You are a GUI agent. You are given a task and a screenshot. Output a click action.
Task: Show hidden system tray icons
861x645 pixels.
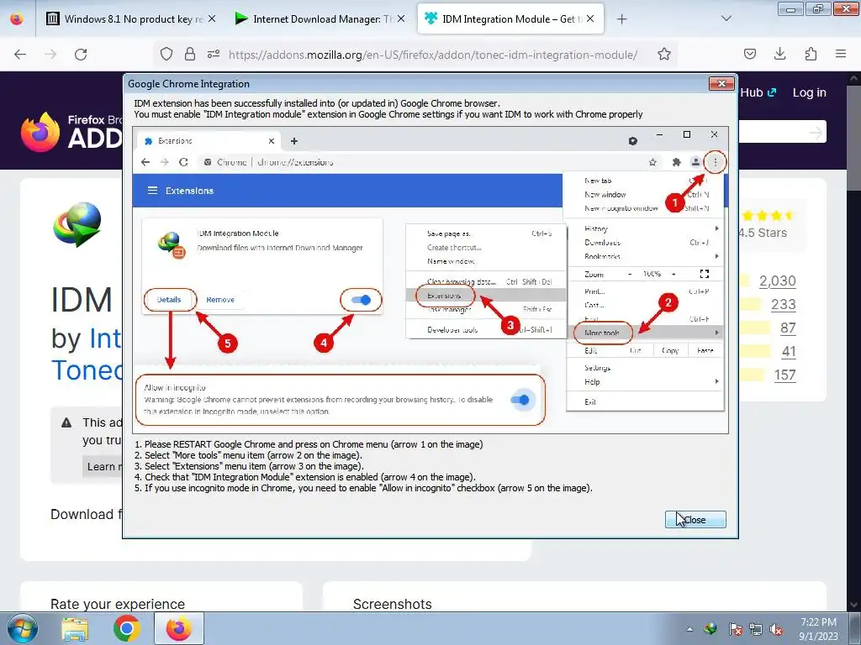tap(689, 630)
